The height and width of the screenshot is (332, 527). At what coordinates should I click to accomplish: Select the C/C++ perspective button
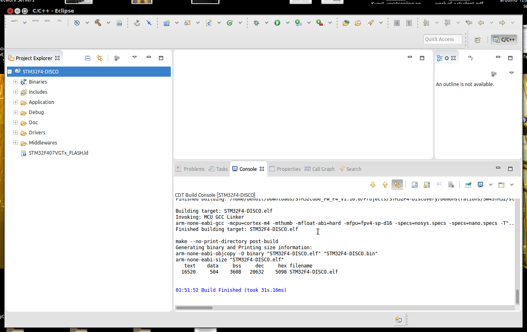pyautogui.click(x=504, y=39)
